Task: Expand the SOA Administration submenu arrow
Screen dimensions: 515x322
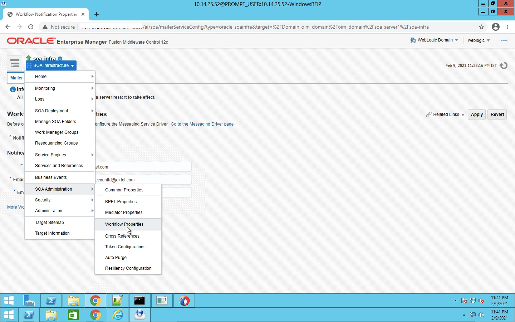Action: coord(92,189)
